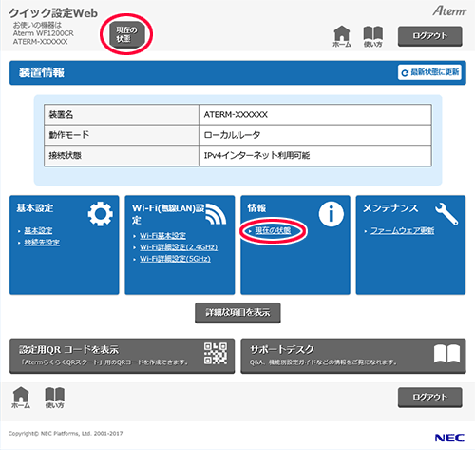Click the Home icon in the footer
Viewport: 475px width, 450px height.
21,398
